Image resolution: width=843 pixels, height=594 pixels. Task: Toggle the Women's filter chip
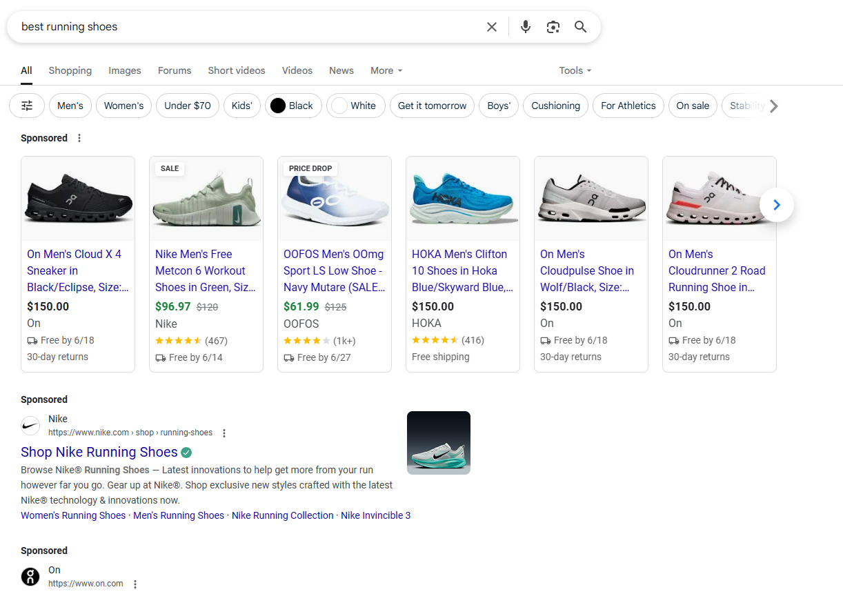[124, 106]
